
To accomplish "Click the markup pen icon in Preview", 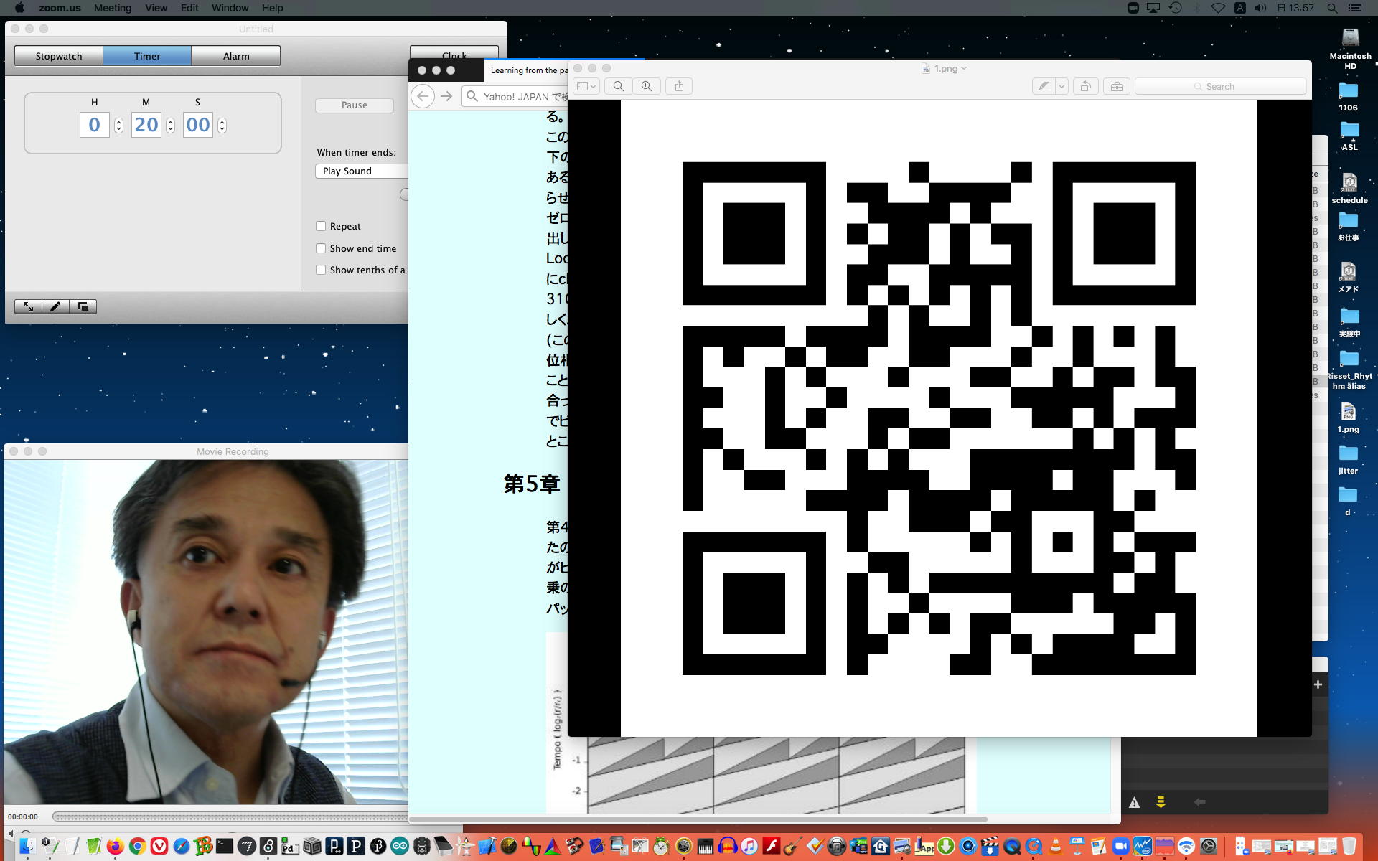I will pos(1044,86).
